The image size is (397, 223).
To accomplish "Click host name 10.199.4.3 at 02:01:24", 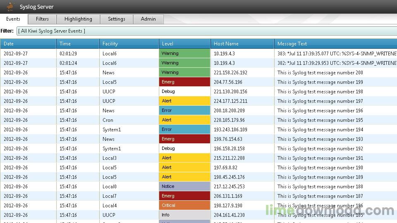I will (224, 63).
